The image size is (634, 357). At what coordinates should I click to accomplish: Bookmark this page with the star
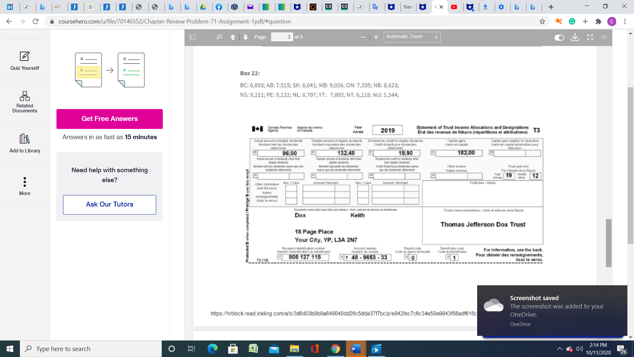[x=542, y=21]
